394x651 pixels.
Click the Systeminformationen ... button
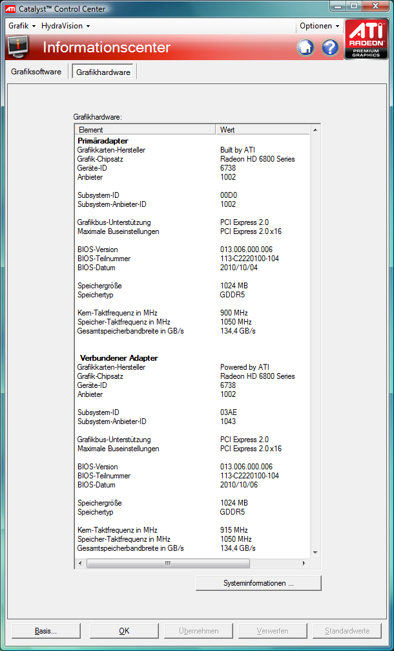pos(258,583)
